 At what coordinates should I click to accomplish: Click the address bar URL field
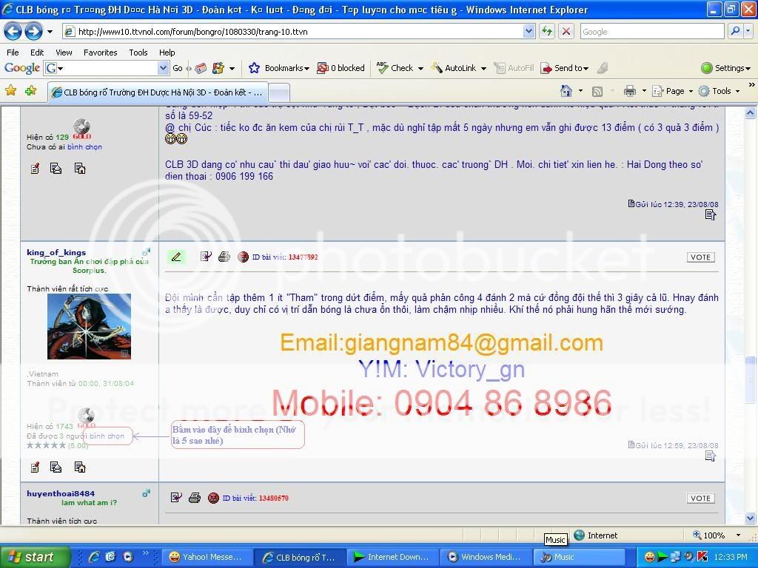(x=293, y=31)
